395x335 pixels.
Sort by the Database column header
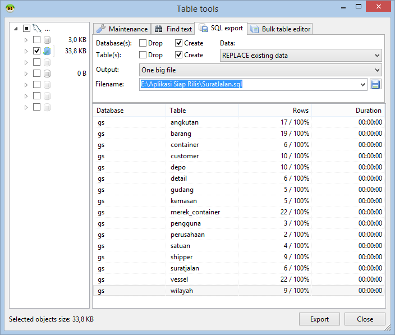pos(130,111)
